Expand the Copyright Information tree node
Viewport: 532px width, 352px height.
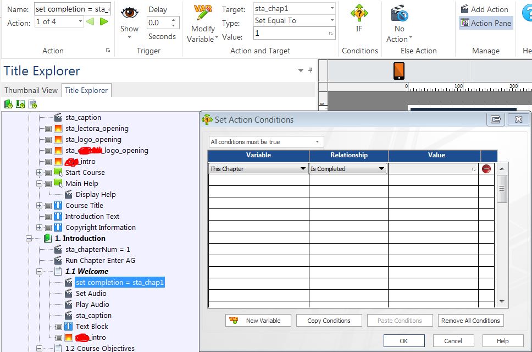pyautogui.click(x=40, y=228)
